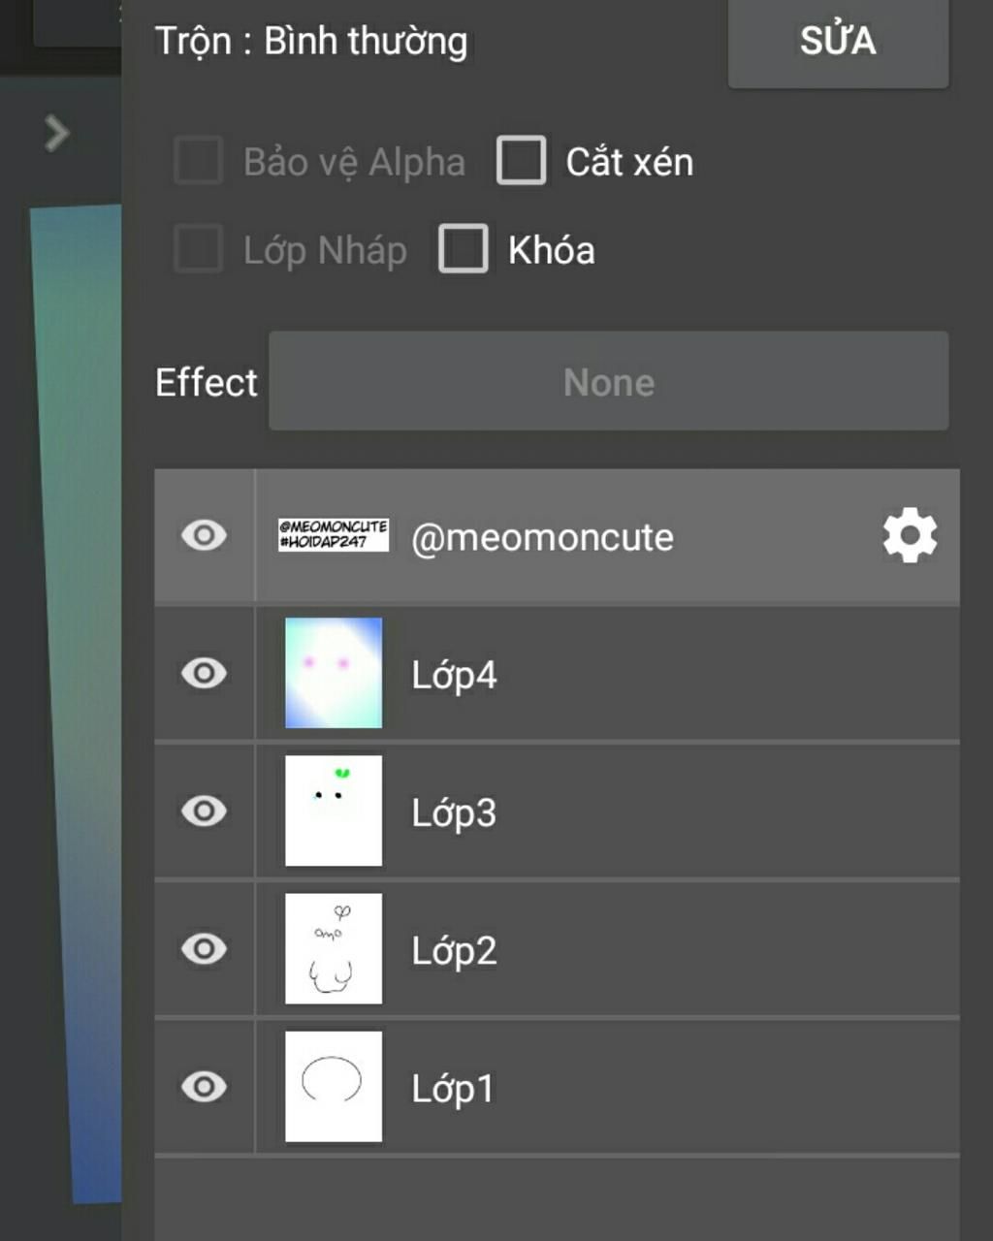Open the Effect None dropdown

tap(609, 381)
